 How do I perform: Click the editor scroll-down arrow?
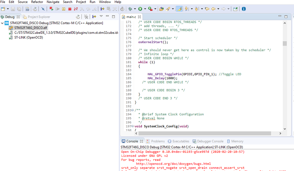[285, 129]
